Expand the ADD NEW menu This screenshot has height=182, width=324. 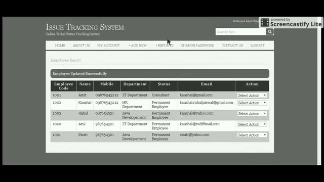pyautogui.click(x=138, y=45)
